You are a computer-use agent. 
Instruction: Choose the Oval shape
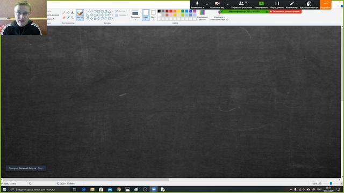95,11
